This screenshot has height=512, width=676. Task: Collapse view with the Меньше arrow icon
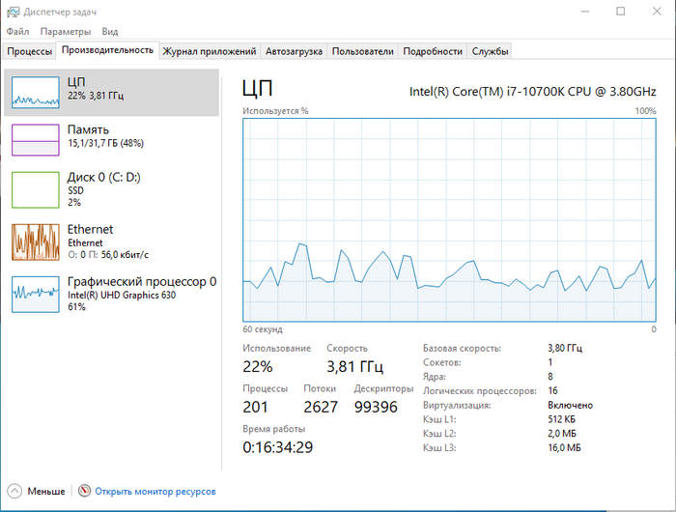pyautogui.click(x=14, y=491)
